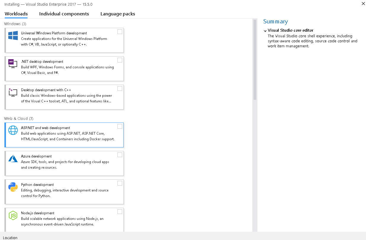Select the ASP.NET and web development checkbox
The height and width of the screenshot is (240, 366).
[x=120, y=126]
